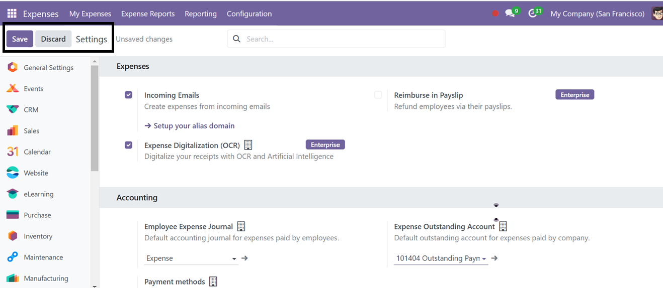Select the Website app icon
This screenshot has height=288, width=663.
coord(13,173)
